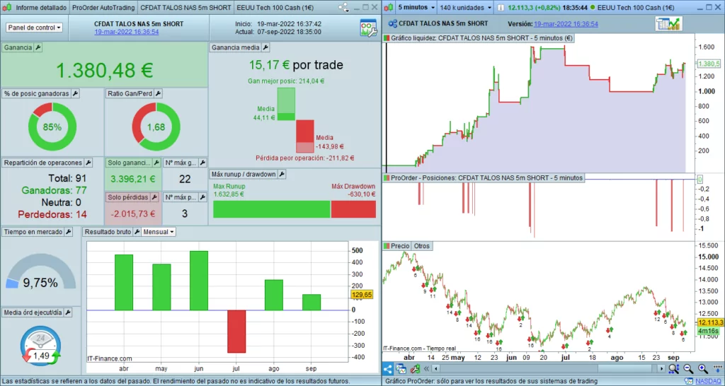Click the share icon in the report title bar
Image resolution: width=725 pixels, height=386 pixels.
pos(343,8)
